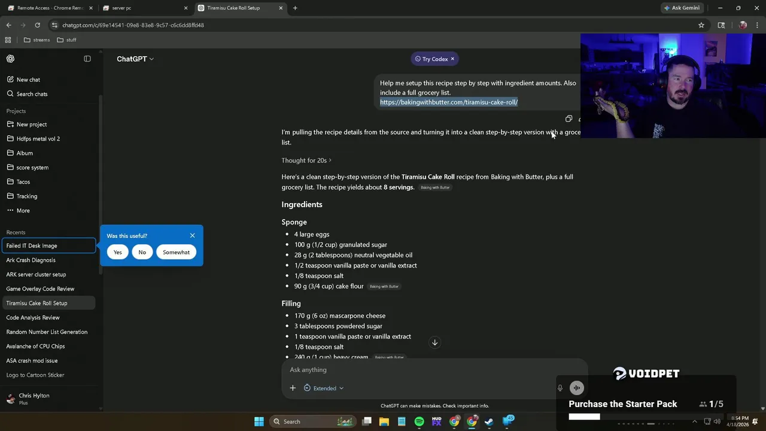Collapse the sidebar with the panel toggle icon
Screen dimensions: 766x431
tap(87, 59)
